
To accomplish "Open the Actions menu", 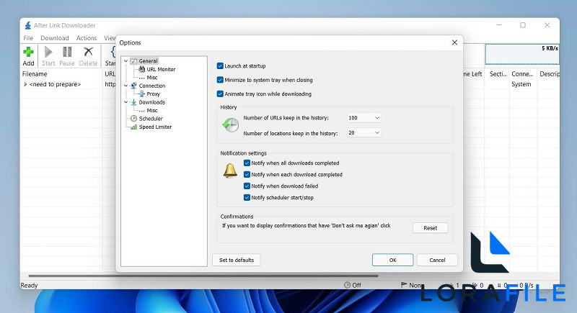I will coord(87,38).
